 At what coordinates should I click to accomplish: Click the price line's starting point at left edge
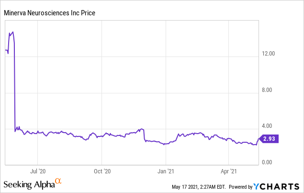pyautogui.click(x=5, y=50)
